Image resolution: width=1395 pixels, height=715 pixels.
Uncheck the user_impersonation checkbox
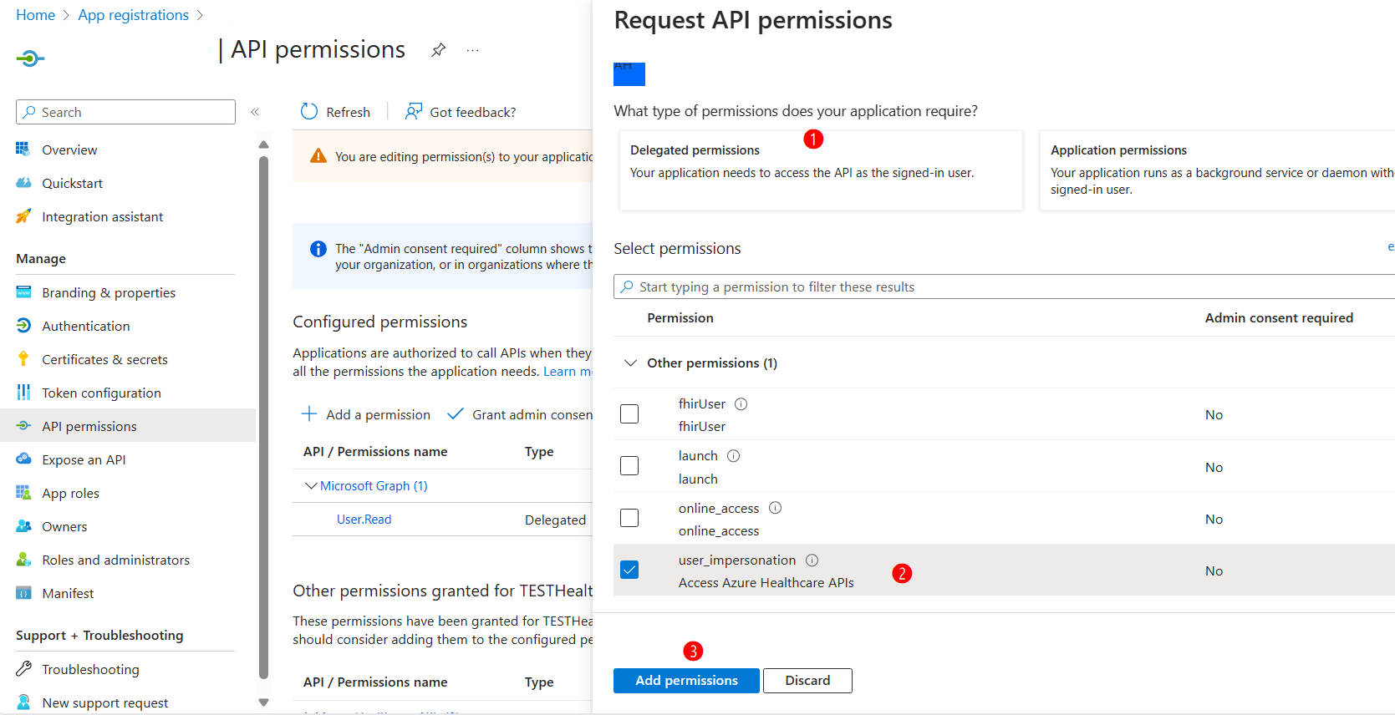[629, 570]
